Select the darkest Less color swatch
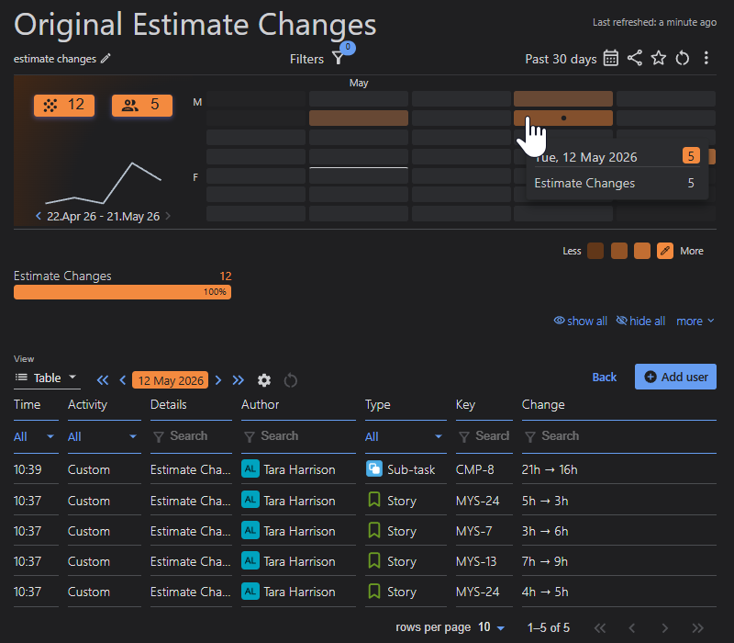Viewport: 734px width, 643px height. 595,251
